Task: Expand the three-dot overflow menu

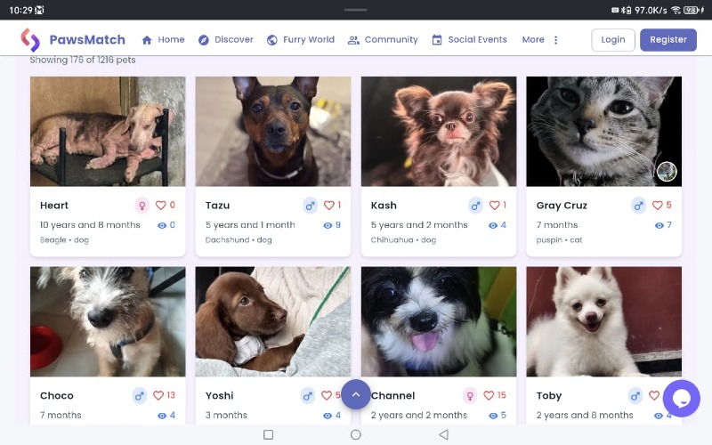Action: pyautogui.click(x=555, y=40)
